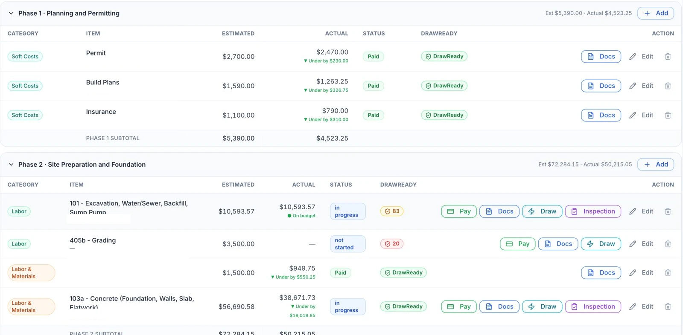This screenshot has height=335, width=683.
Task: Change the 'not started' status of Grading
Action: point(347,244)
